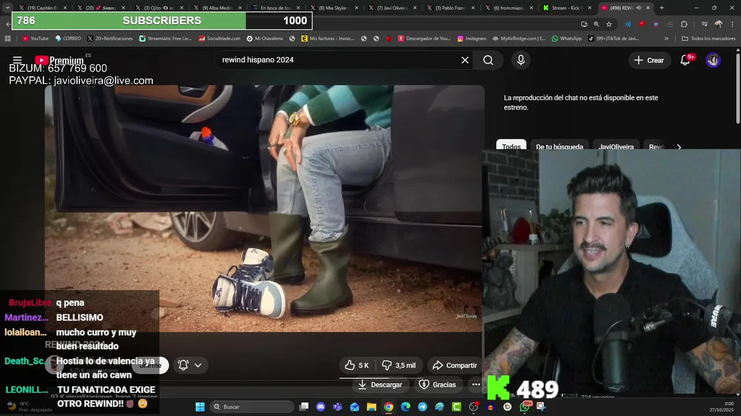The image size is (741, 416).
Task: Show more filter chips with right arrow
Action: point(679,147)
